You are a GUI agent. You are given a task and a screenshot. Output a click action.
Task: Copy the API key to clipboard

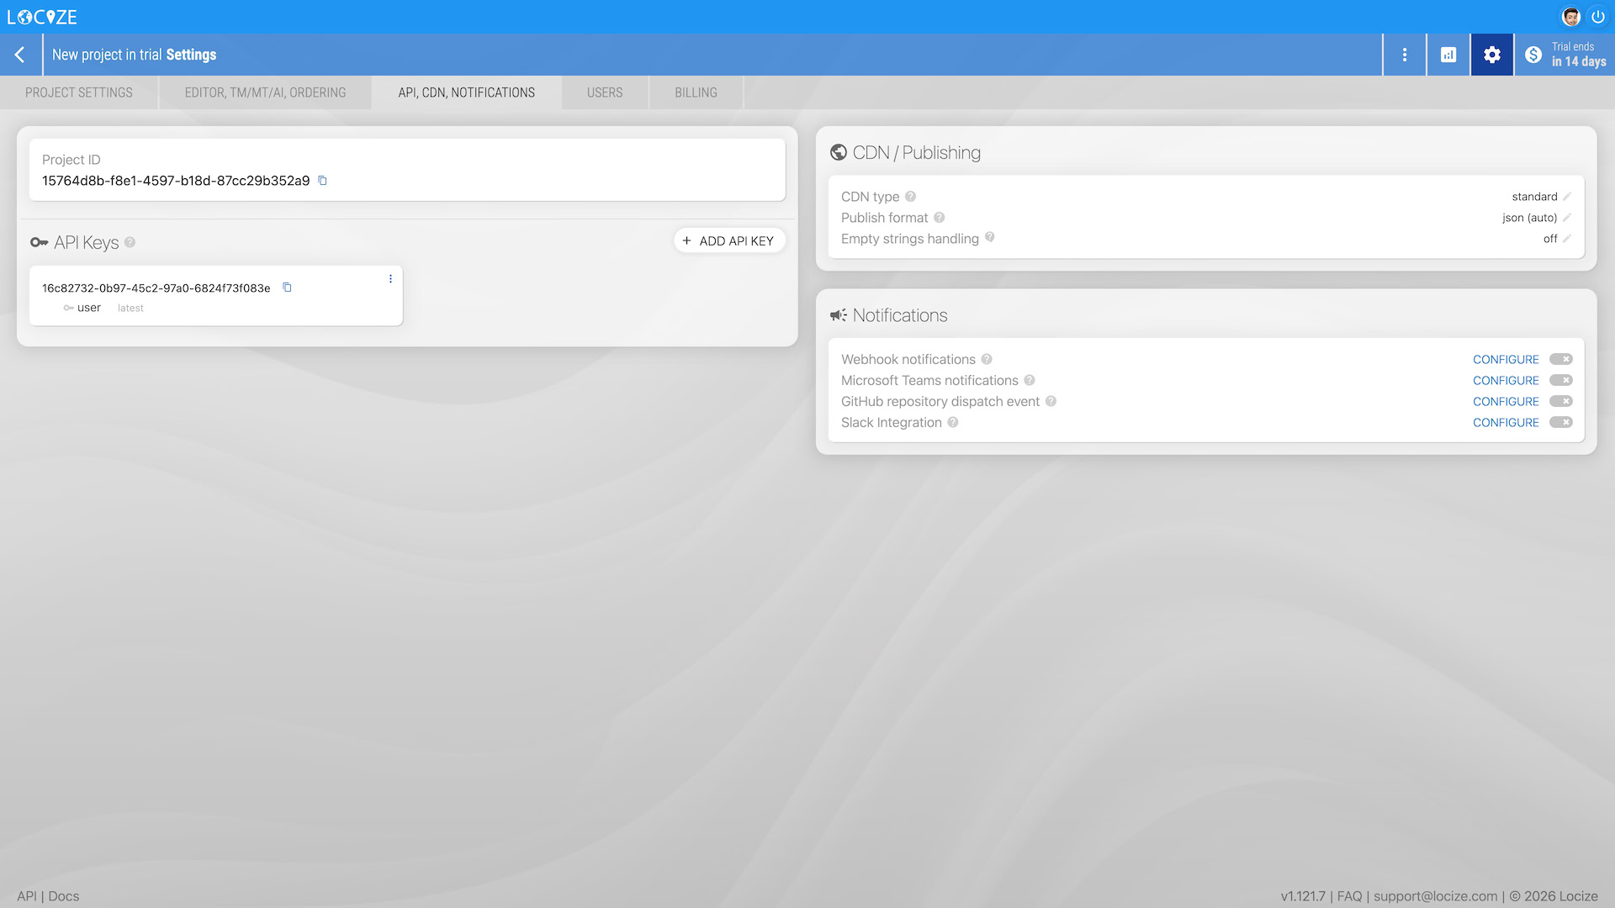(287, 288)
